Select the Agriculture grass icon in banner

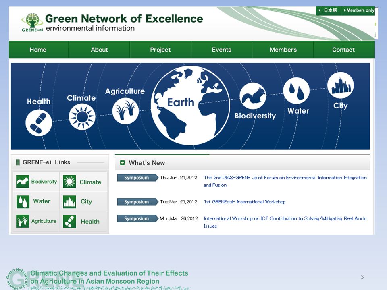click(125, 111)
